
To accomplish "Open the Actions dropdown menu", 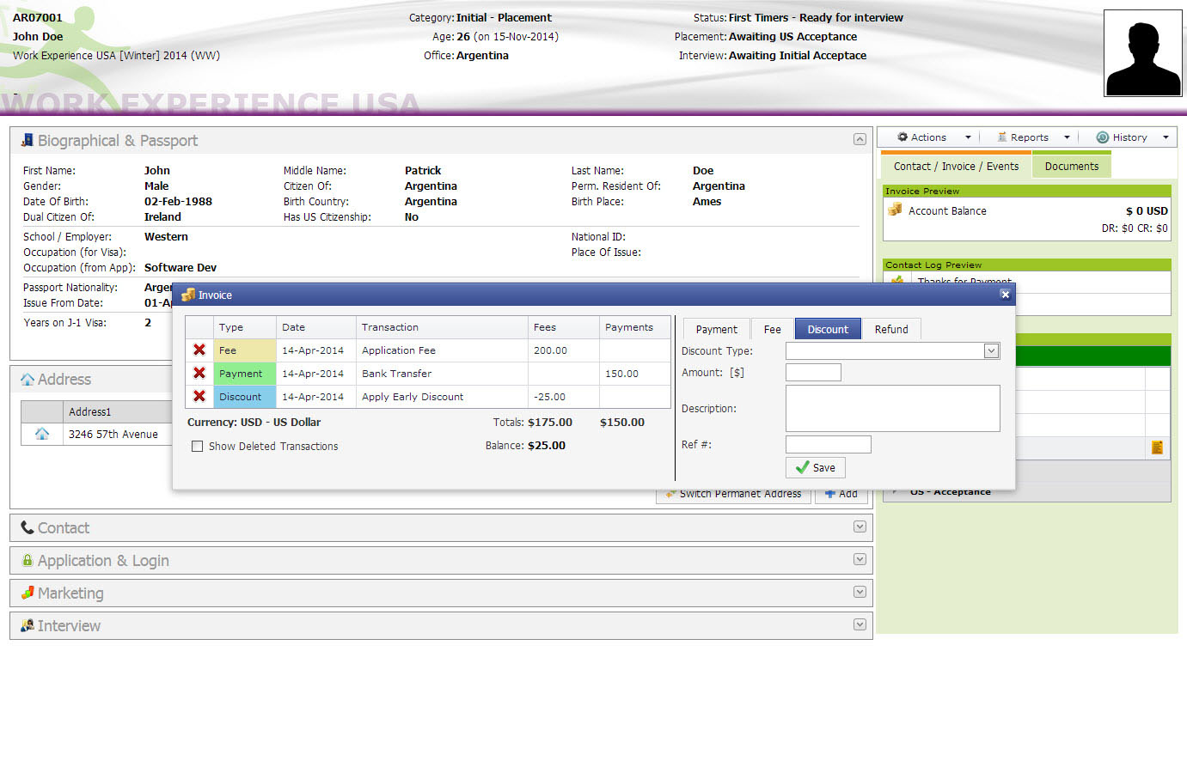I will tap(933, 137).
